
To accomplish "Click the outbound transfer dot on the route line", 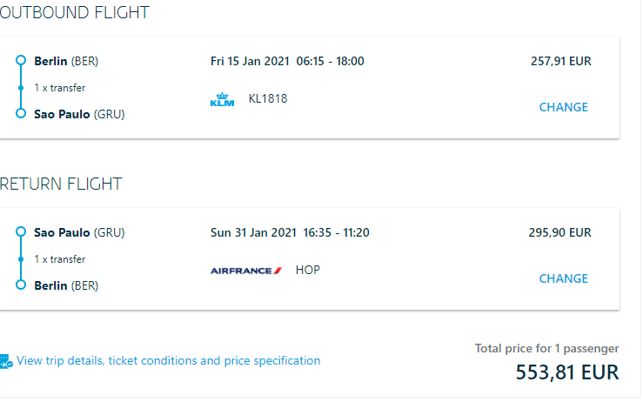I will (21, 88).
